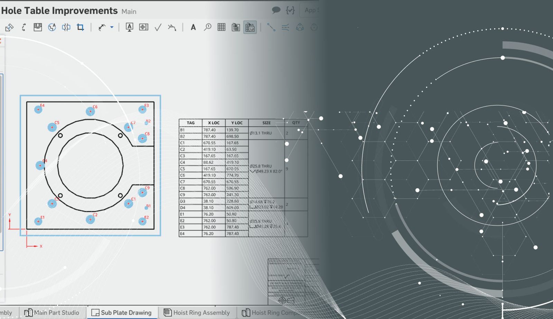Select the Crop view tool

point(80,27)
